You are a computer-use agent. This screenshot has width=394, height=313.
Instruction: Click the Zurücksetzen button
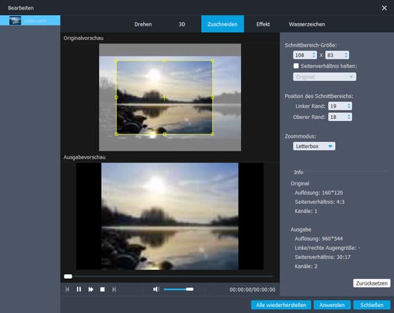tap(372, 283)
